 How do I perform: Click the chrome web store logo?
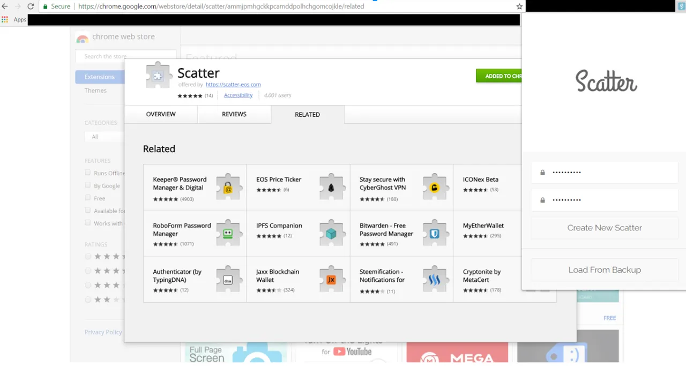pyautogui.click(x=82, y=39)
